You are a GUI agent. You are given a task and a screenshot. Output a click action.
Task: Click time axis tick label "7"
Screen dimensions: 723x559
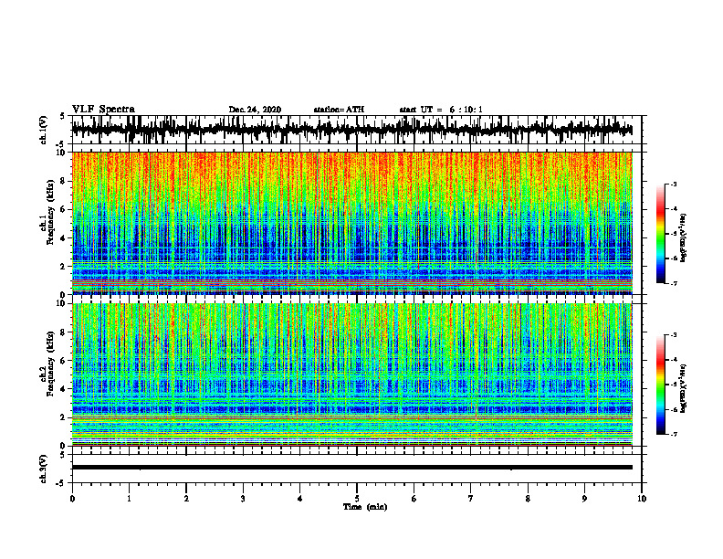click(471, 499)
